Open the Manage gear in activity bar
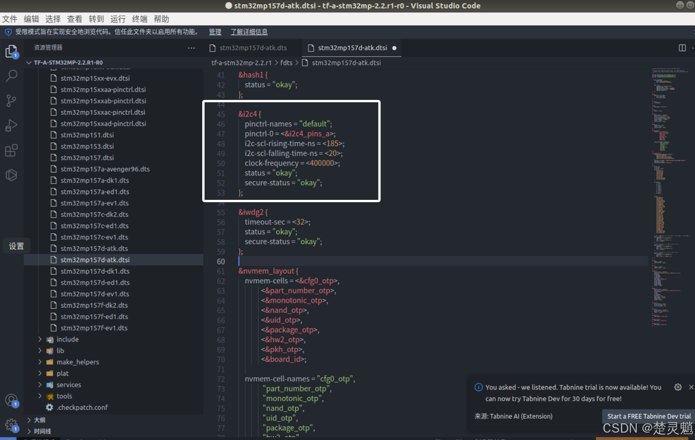 pos(11,425)
